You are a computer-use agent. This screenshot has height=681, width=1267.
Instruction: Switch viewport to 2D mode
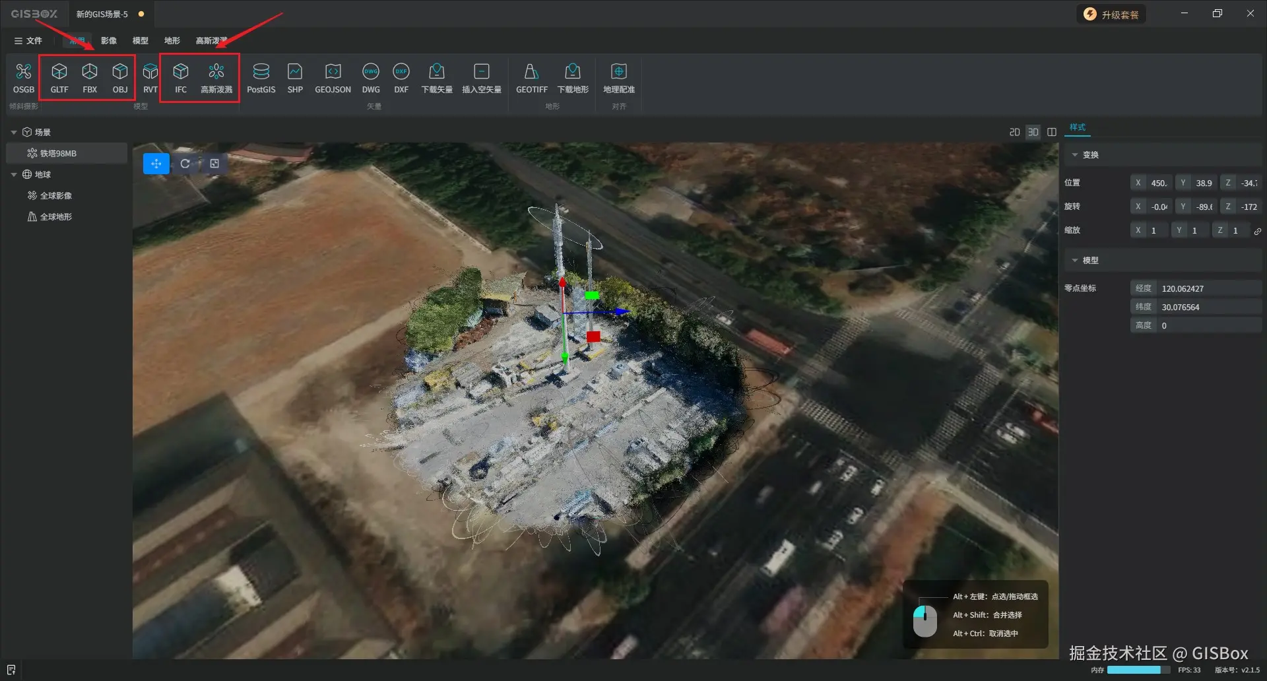1014,133
